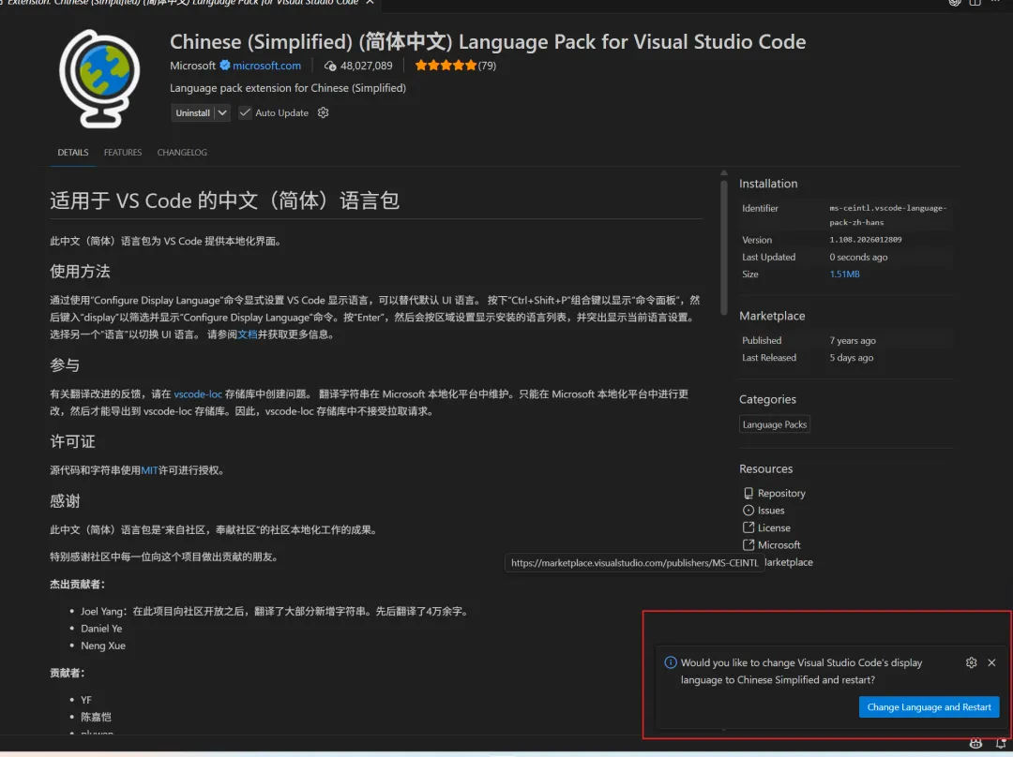The width and height of the screenshot is (1013, 757).
Task: Click the info icon in the notification toast
Action: pyautogui.click(x=671, y=662)
